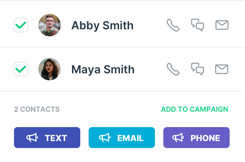The height and width of the screenshot is (162, 245).
Task: Click the 2 CONTACTS count label
Action: (37, 109)
